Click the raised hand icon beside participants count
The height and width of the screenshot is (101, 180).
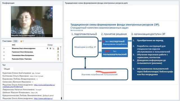click(x=21, y=41)
